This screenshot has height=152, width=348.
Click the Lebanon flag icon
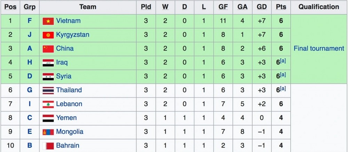tap(48, 104)
